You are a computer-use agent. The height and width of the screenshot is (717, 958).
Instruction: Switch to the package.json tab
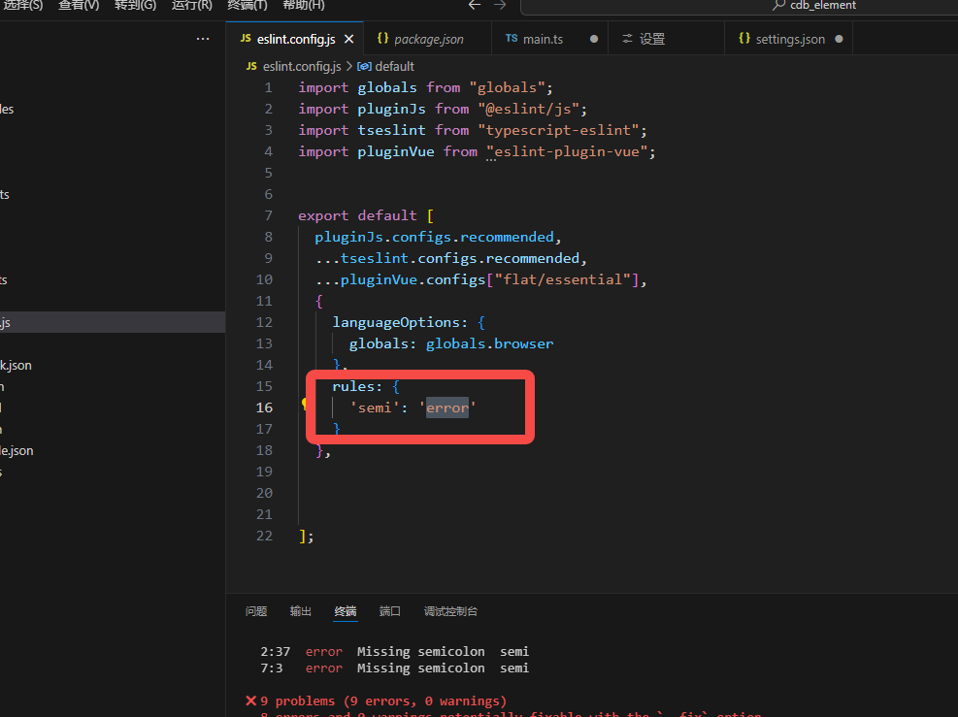pos(427,39)
